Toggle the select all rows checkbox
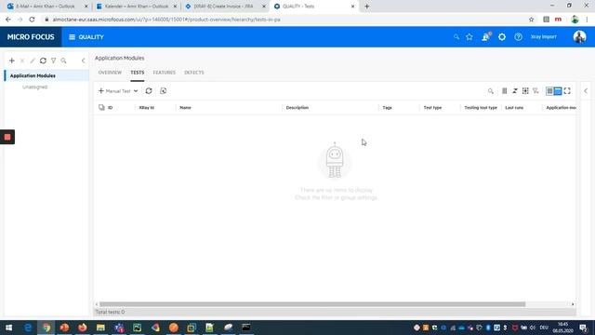 pyautogui.click(x=101, y=108)
